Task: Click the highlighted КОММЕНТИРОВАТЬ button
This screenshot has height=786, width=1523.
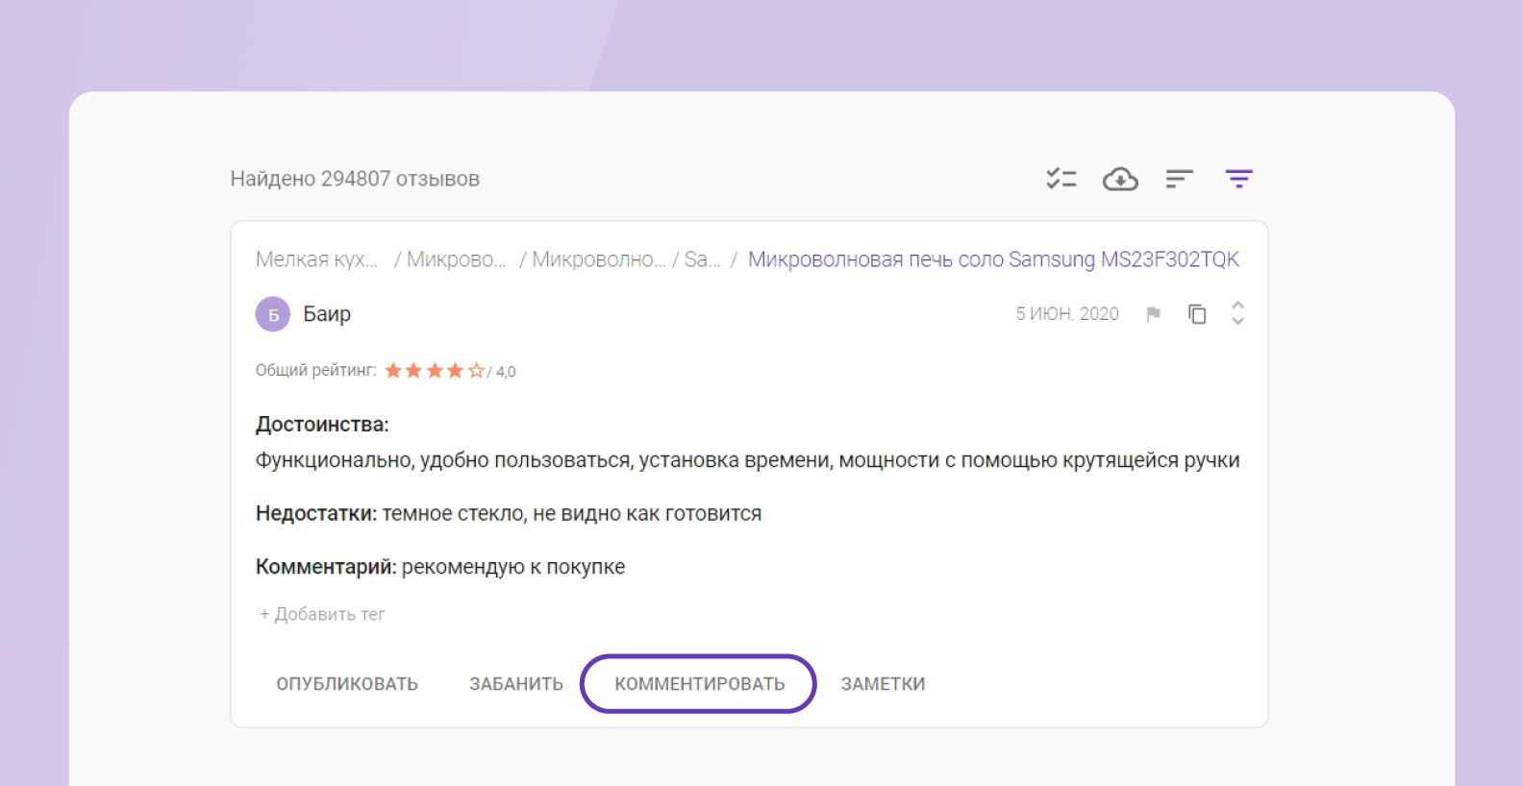Action: 699,684
